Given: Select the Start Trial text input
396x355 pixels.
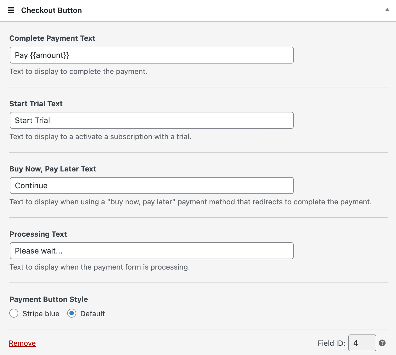Looking at the screenshot, I should click(x=152, y=120).
